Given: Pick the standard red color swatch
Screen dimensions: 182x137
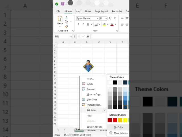Looking at the screenshot, I should click(x=115, y=120).
